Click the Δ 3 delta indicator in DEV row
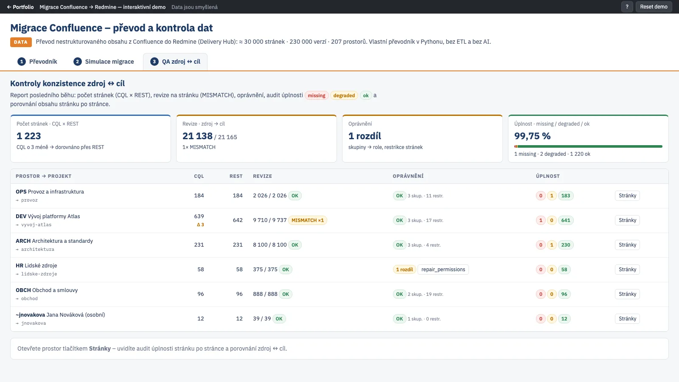679x382 pixels. 200,225
